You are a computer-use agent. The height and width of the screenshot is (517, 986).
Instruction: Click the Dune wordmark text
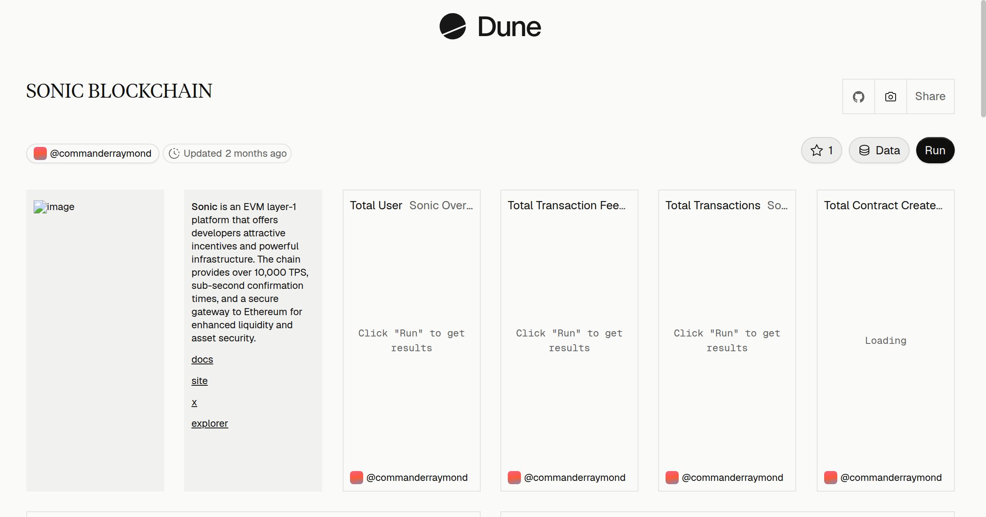509,27
